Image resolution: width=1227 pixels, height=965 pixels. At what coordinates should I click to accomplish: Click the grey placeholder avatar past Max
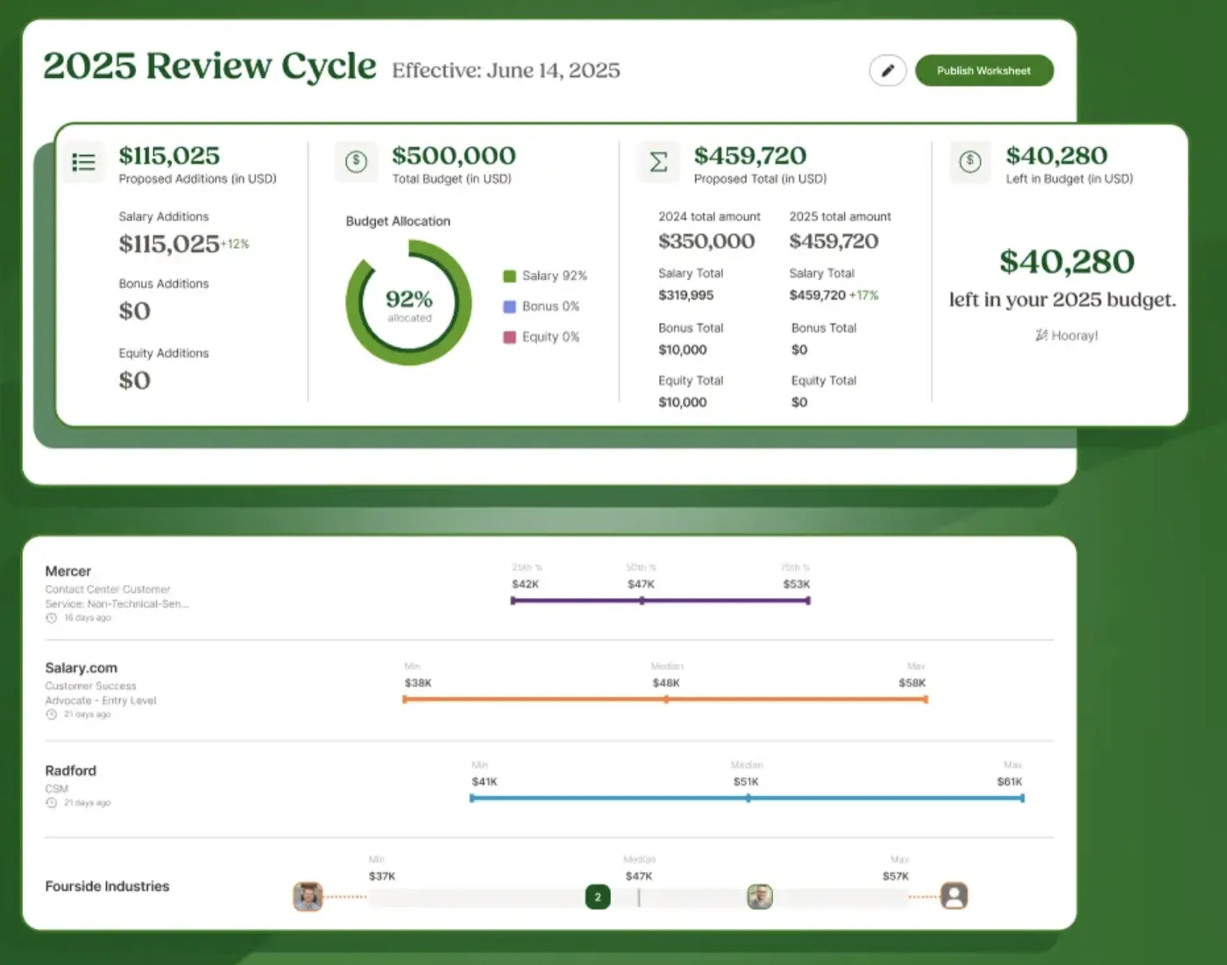tap(954, 896)
